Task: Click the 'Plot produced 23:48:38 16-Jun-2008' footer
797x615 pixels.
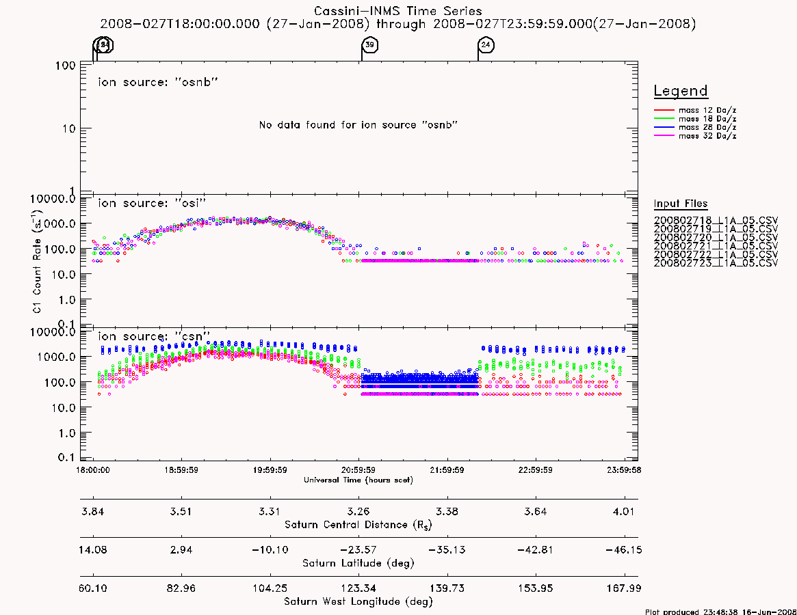Action: pos(721,612)
